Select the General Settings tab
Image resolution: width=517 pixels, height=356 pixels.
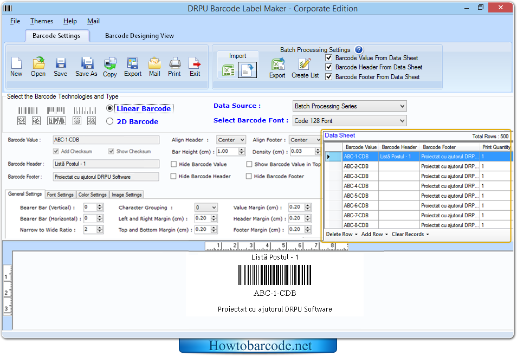click(x=25, y=194)
